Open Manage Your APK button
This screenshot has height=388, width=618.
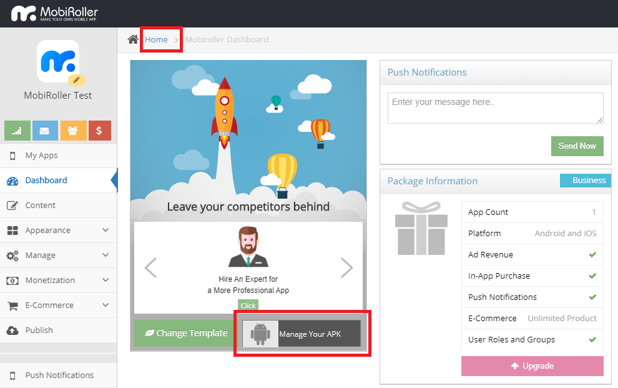[x=302, y=334]
